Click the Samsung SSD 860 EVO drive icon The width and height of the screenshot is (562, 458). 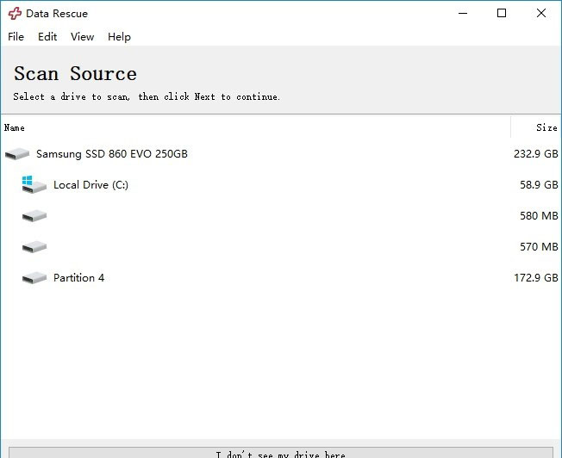point(17,154)
